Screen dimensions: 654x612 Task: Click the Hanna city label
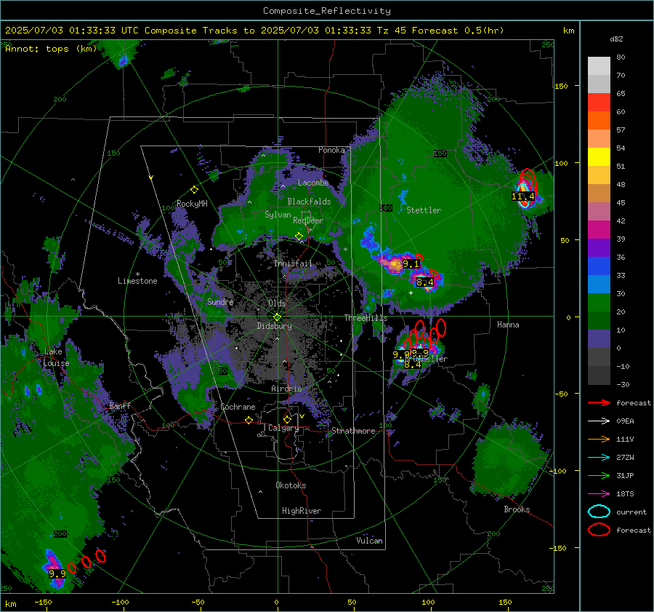[x=508, y=325]
